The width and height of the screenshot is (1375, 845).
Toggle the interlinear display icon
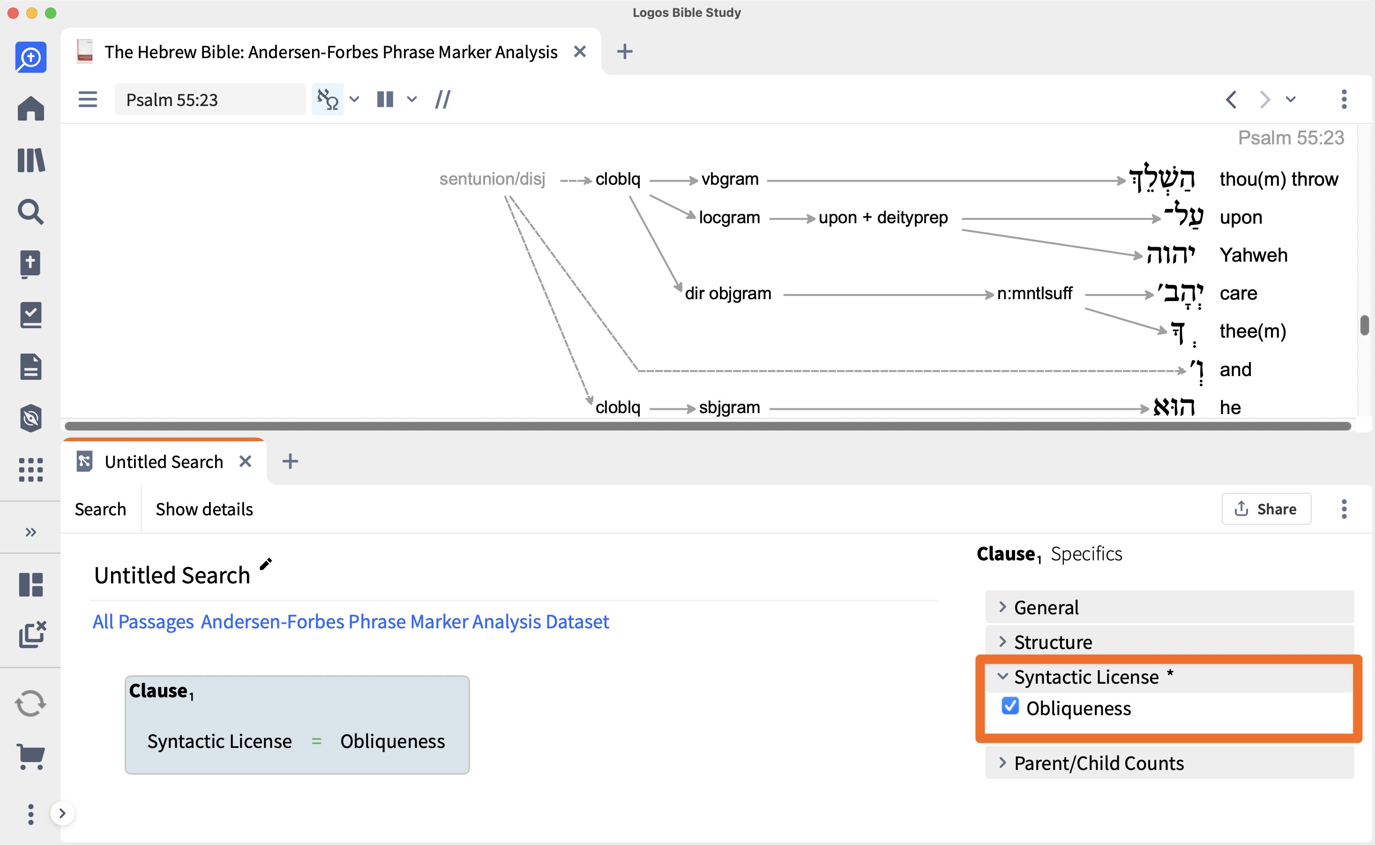click(x=328, y=99)
